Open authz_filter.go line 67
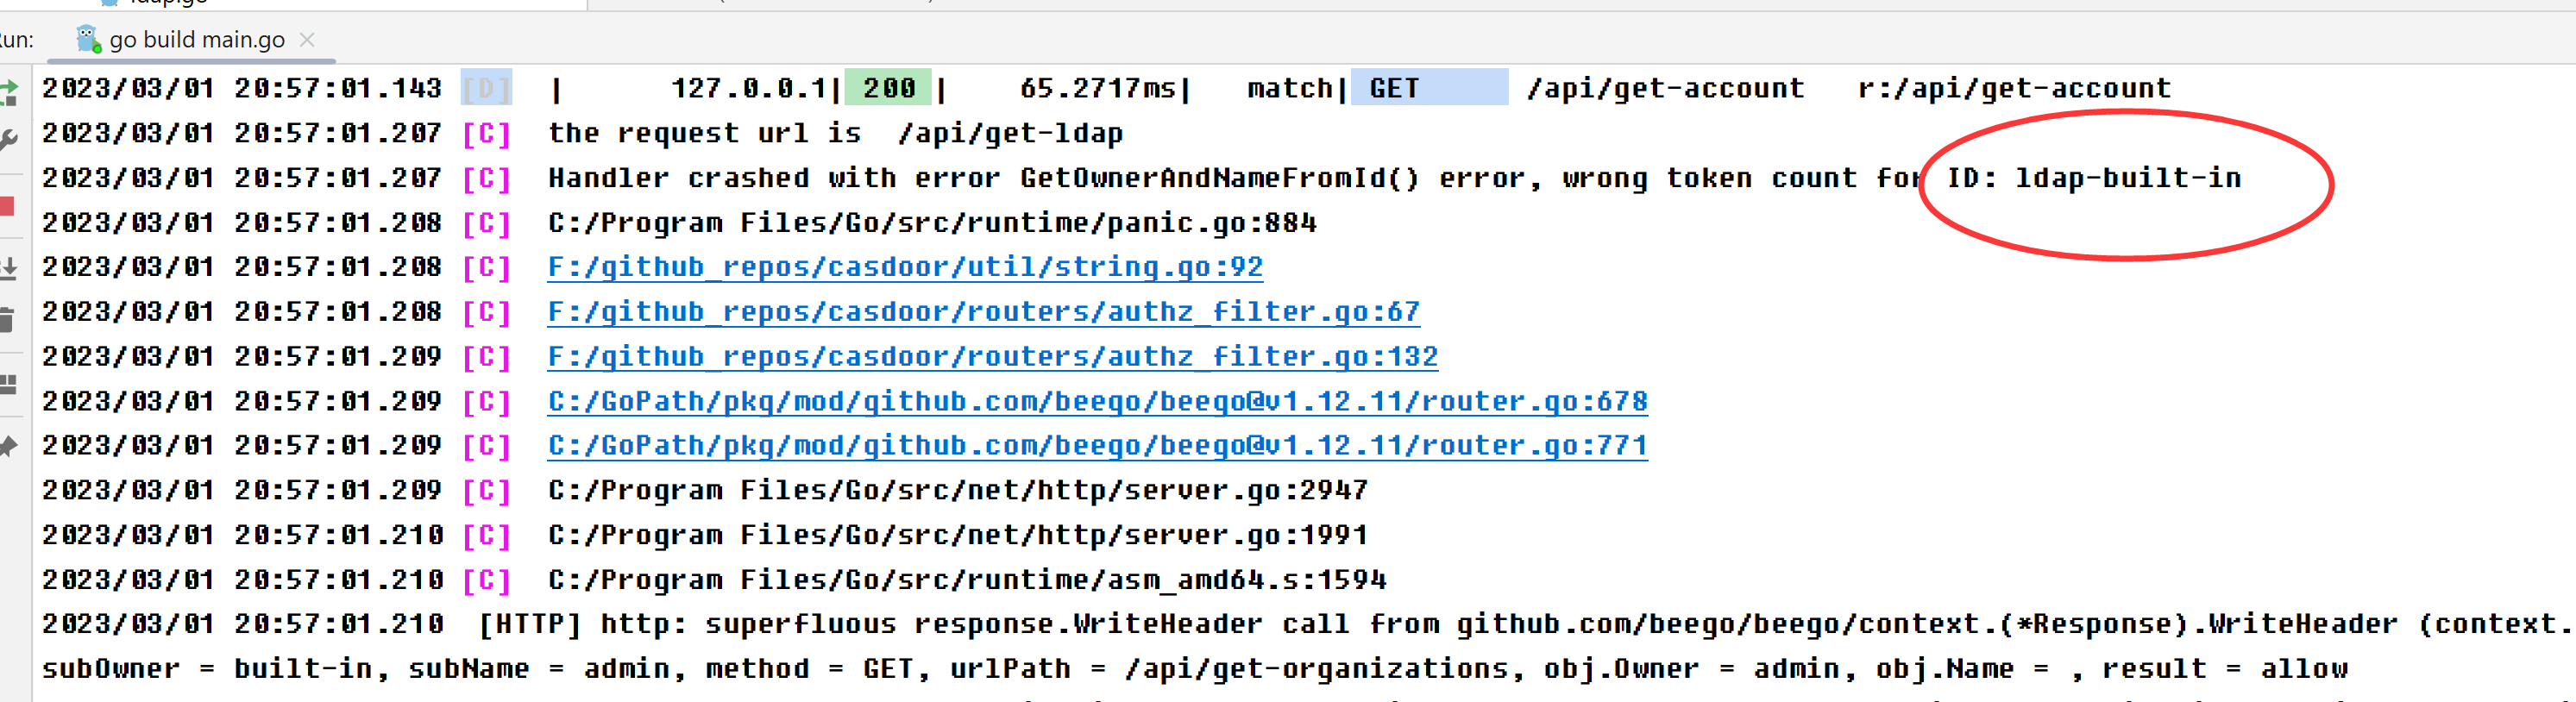This screenshot has width=2576, height=702. [x=983, y=311]
